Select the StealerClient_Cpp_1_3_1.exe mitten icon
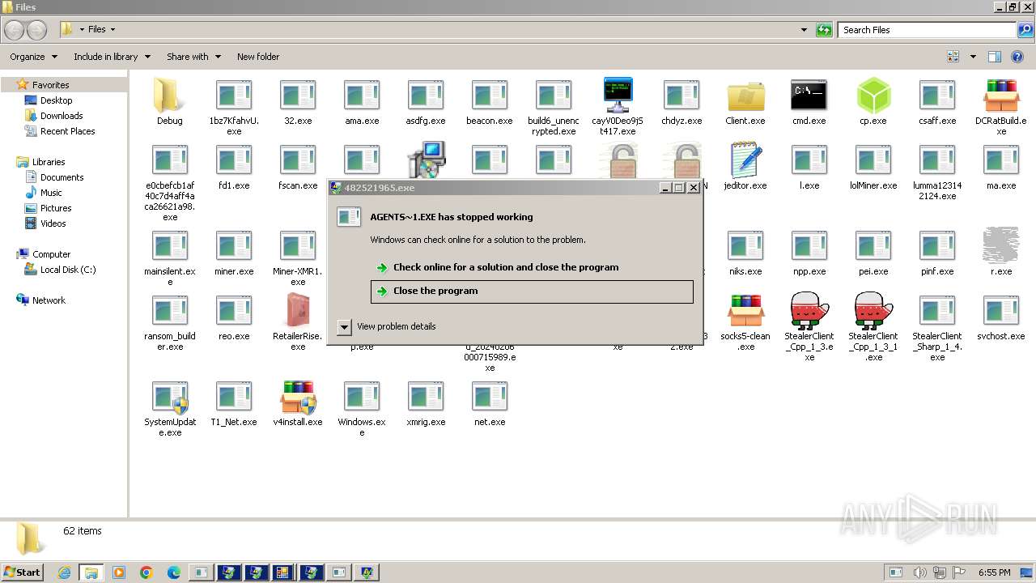The width and height of the screenshot is (1036, 583). pyautogui.click(x=873, y=311)
